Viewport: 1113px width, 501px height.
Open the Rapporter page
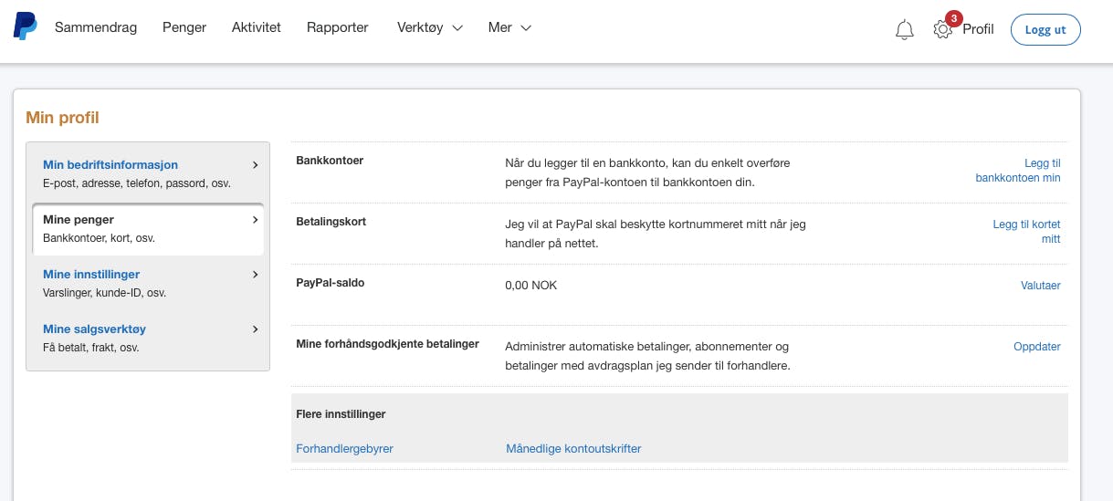338,27
